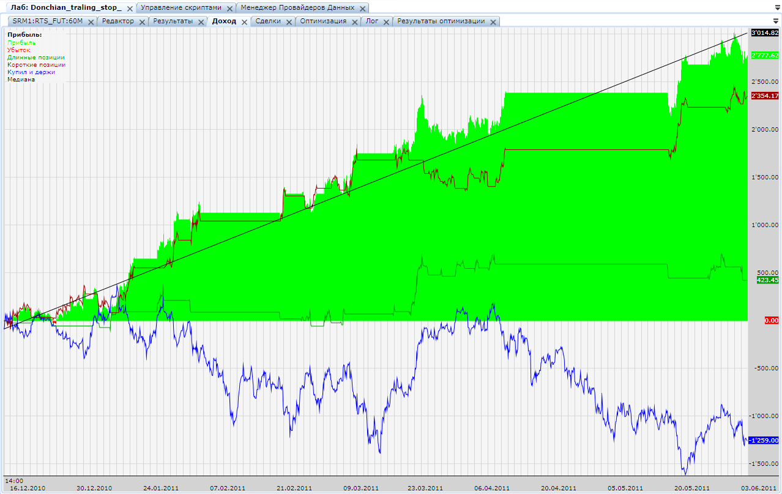Click the 2'000.00 axis label
This screenshot has width=782, height=494.
pyautogui.click(x=765, y=129)
